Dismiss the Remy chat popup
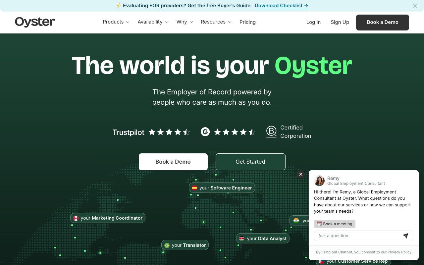 tap(301, 174)
